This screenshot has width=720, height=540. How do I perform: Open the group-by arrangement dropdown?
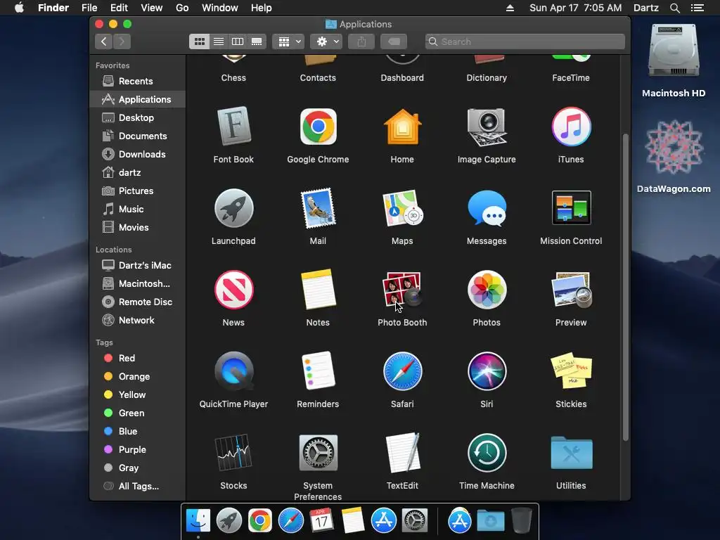288,41
